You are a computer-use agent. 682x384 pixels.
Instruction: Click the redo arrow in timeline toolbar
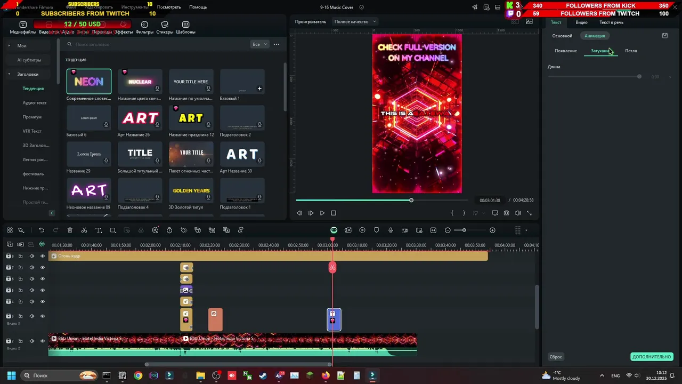click(56, 230)
